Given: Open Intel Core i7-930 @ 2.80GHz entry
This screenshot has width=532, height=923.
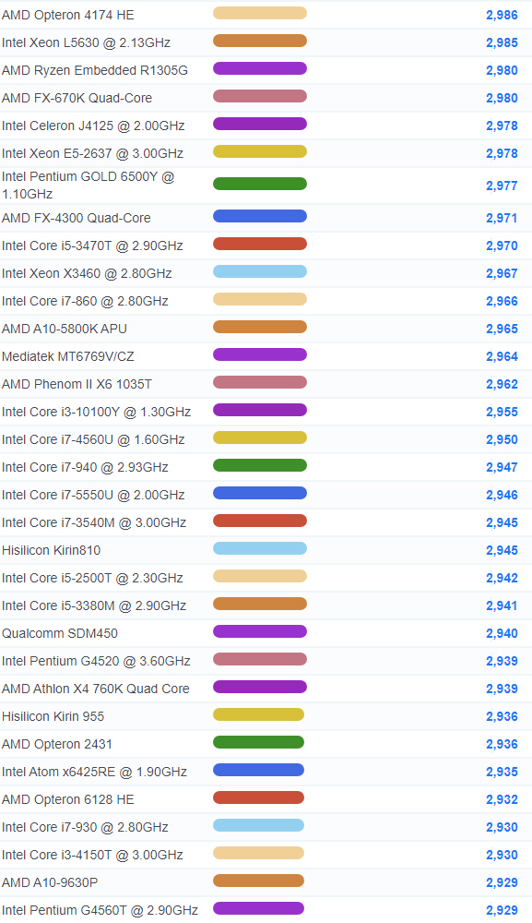Looking at the screenshot, I should [85, 826].
